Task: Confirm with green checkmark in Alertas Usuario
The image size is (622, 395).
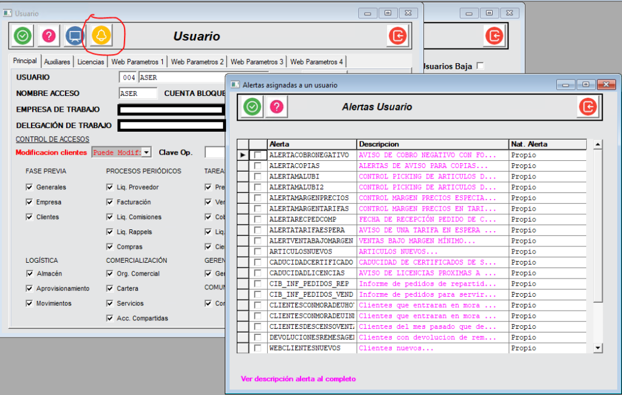Action: 252,107
